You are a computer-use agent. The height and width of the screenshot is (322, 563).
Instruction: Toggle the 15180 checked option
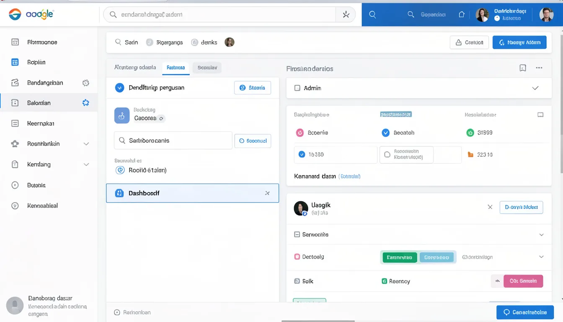(x=302, y=154)
